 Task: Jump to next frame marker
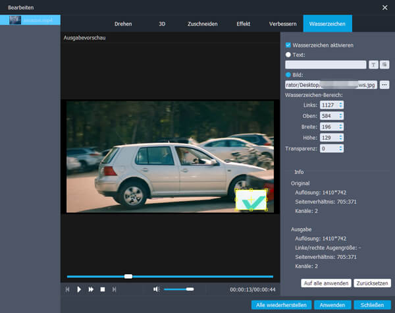115,289
